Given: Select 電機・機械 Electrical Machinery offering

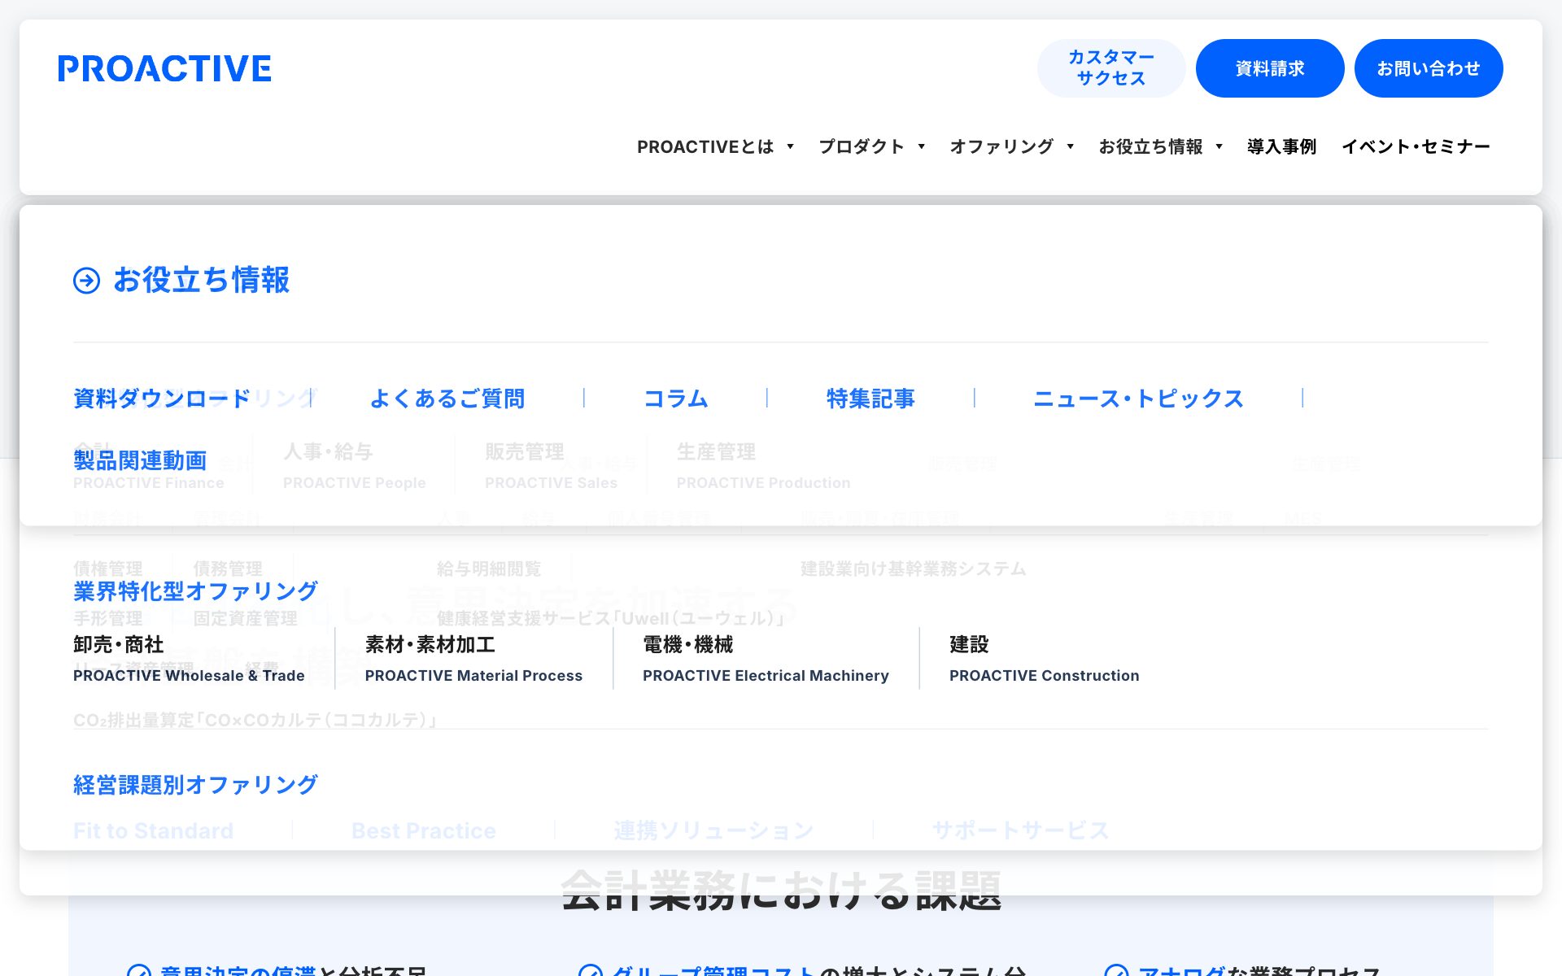Looking at the screenshot, I should click(766, 659).
